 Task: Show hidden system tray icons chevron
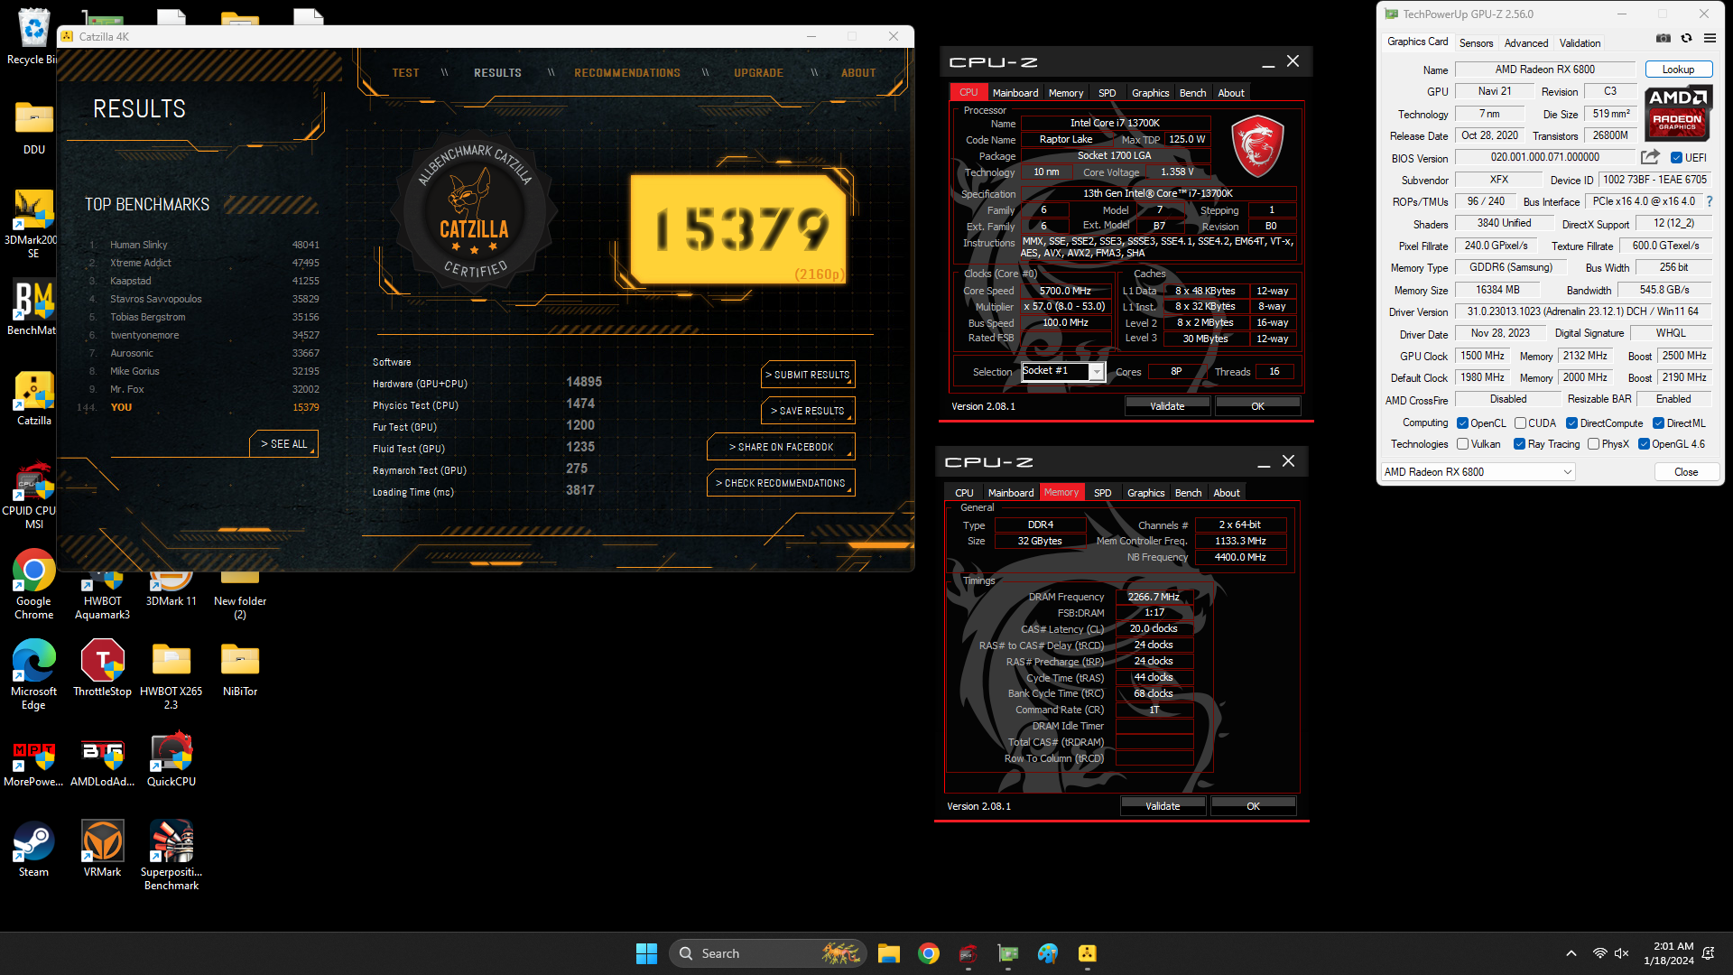point(1571,953)
